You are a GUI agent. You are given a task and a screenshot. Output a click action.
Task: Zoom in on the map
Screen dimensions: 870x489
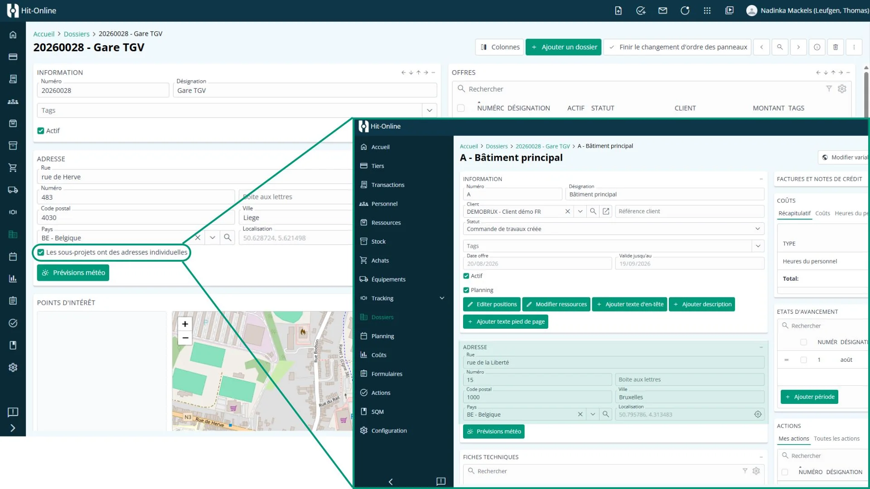pos(185,324)
